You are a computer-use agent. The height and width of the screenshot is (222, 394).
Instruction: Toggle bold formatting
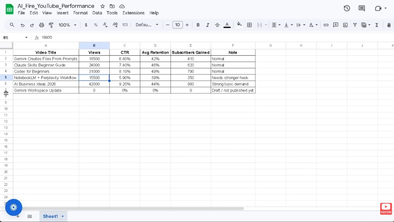198,25
